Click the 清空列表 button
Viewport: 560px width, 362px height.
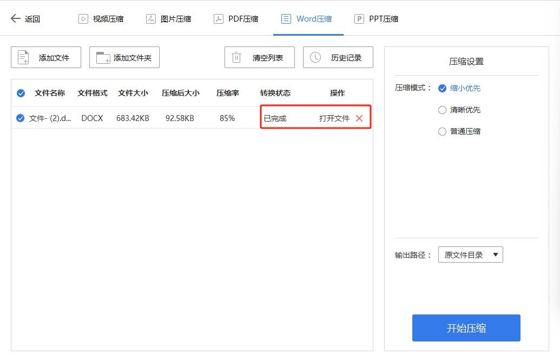point(260,57)
